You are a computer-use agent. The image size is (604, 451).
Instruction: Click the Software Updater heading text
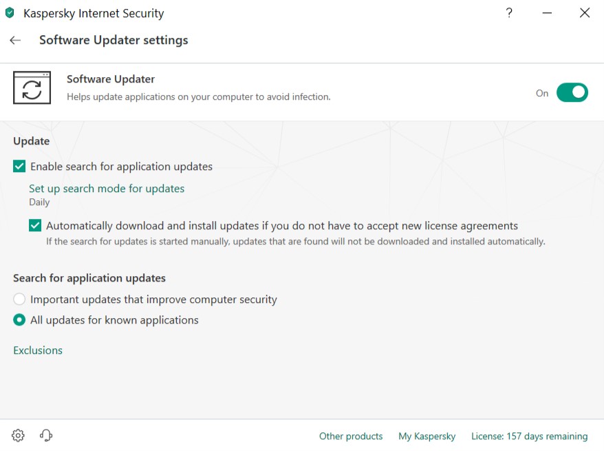pos(111,79)
